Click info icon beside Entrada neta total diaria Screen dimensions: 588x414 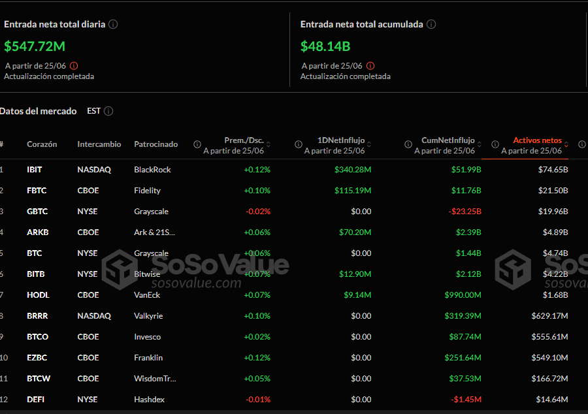tap(113, 24)
